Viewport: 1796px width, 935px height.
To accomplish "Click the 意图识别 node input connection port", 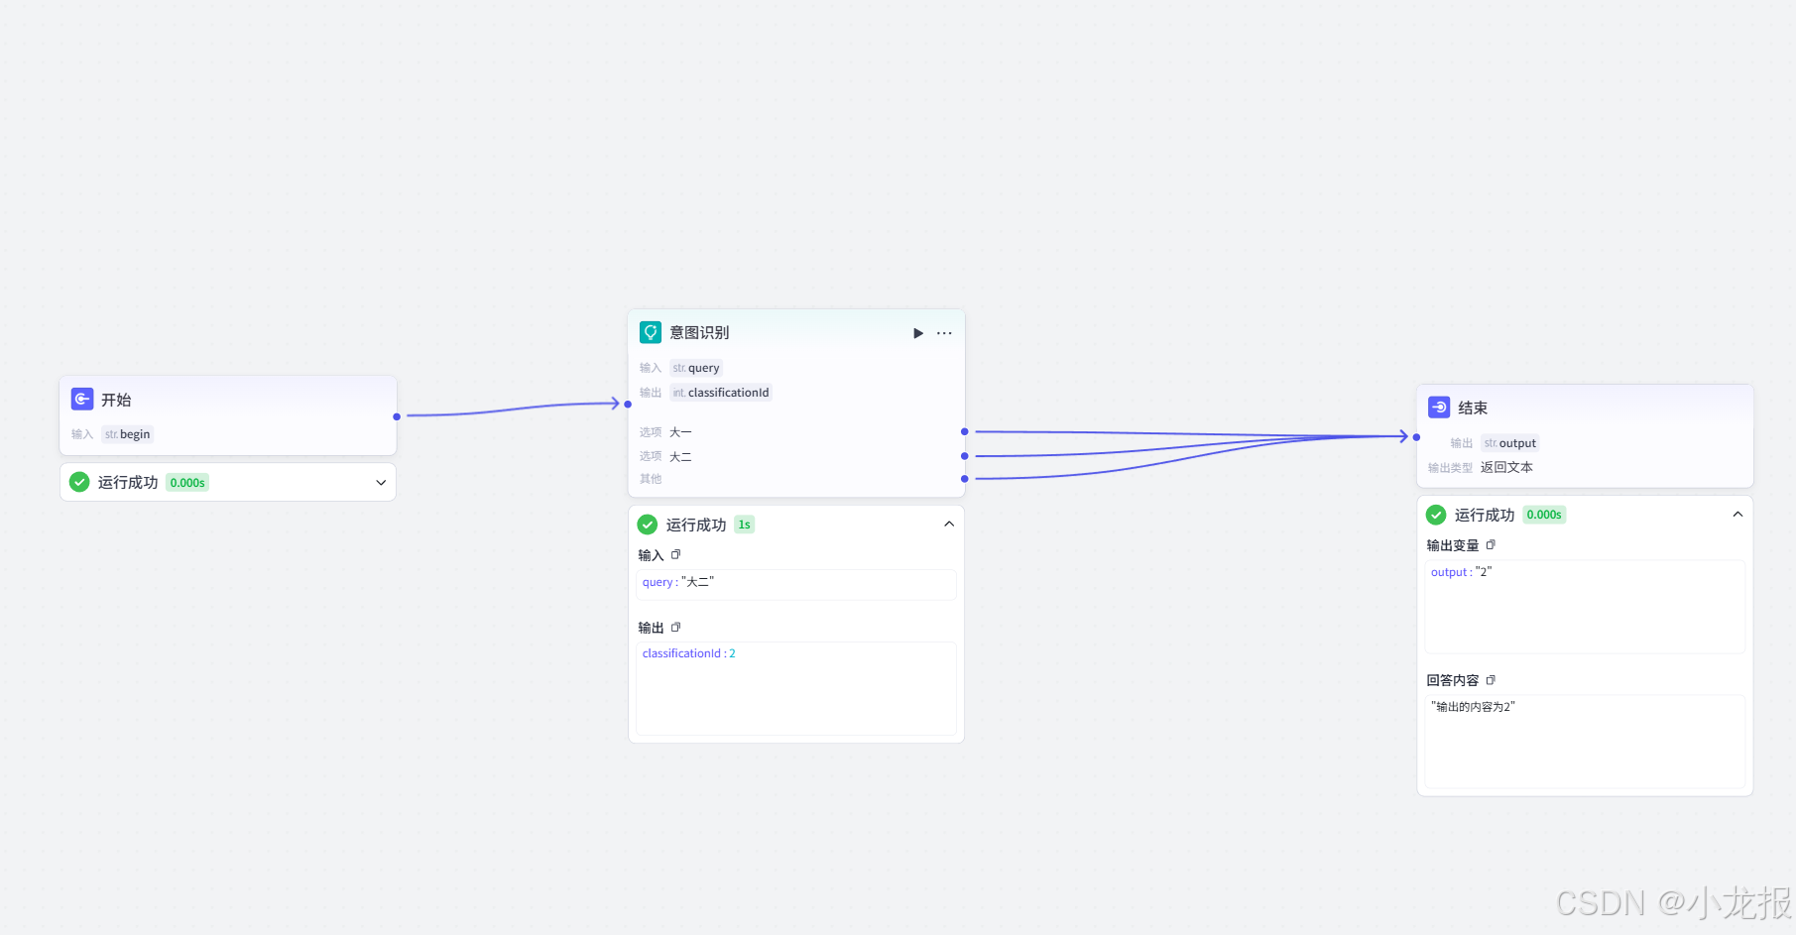I will coord(628,405).
